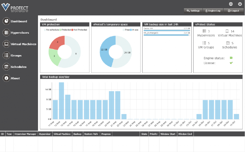Image resolution: width=245 pixels, height=152 pixels.
Task: Sort task table by Priority column
Action: click(153, 134)
